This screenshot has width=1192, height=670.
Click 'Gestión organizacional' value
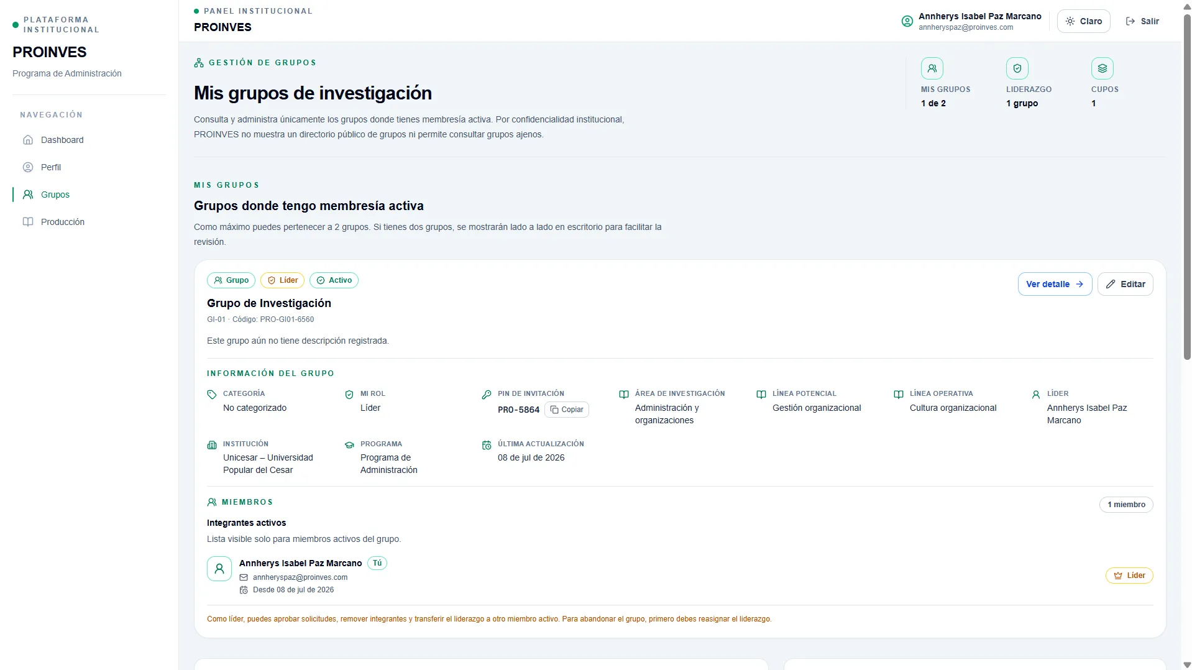817,408
